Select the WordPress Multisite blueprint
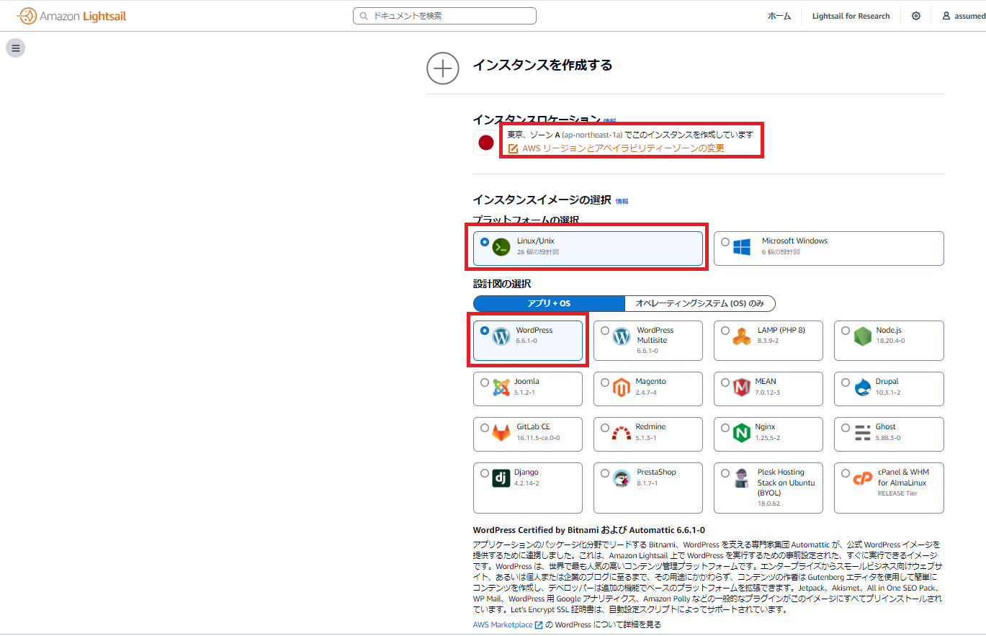Screen dimensions: 986x636 [605, 330]
